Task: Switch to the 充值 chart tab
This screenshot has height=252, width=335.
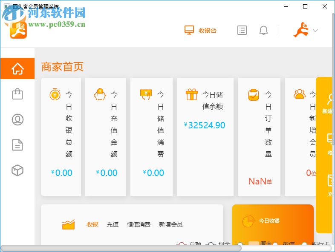Action: pyautogui.click(x=113, y=224)
